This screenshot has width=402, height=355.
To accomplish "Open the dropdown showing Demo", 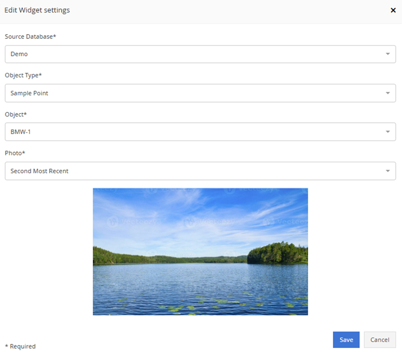I will [195, 54].
